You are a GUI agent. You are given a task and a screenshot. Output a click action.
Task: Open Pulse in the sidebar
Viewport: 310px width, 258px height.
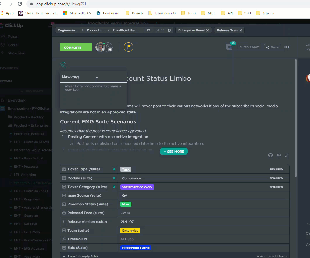12,36
